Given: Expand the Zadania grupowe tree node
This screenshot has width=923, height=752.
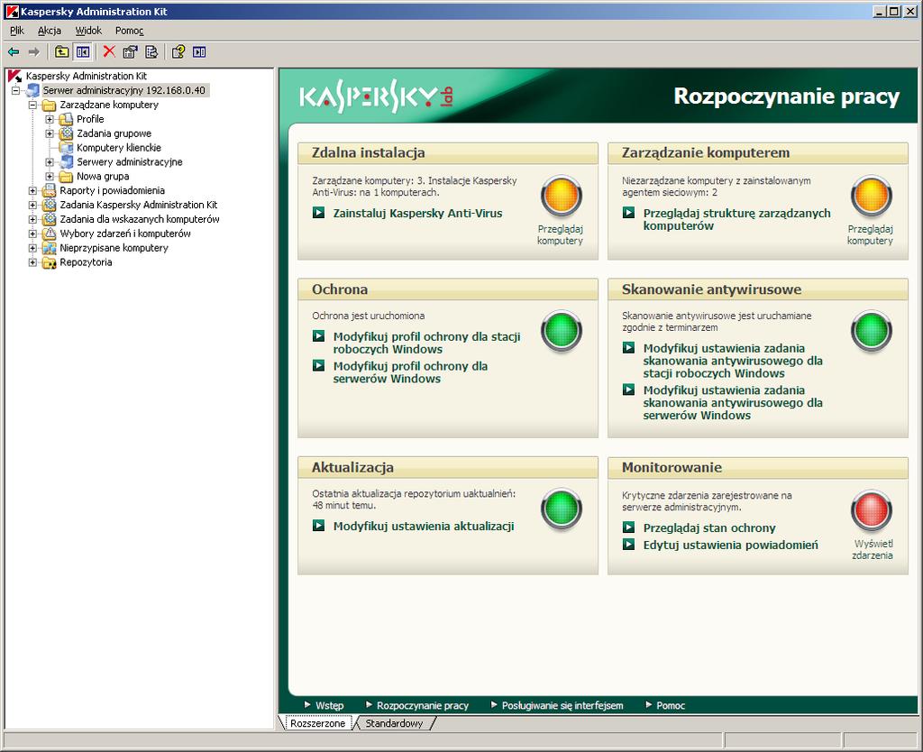Looking at the screenshot, I should point(50,133).
